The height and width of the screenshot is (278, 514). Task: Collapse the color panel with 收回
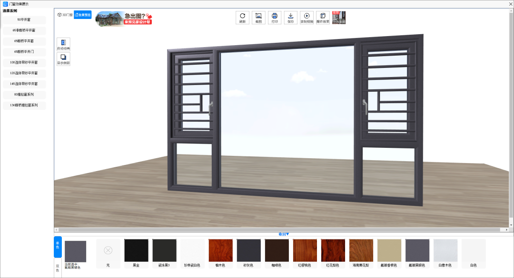(284, 234)
